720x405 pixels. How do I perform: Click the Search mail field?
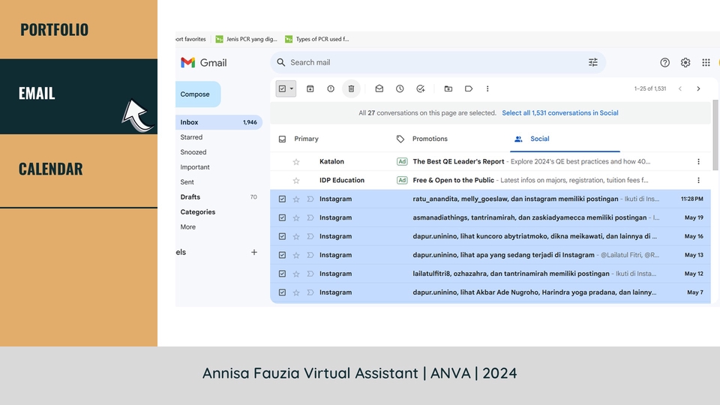tap(437, 62)
